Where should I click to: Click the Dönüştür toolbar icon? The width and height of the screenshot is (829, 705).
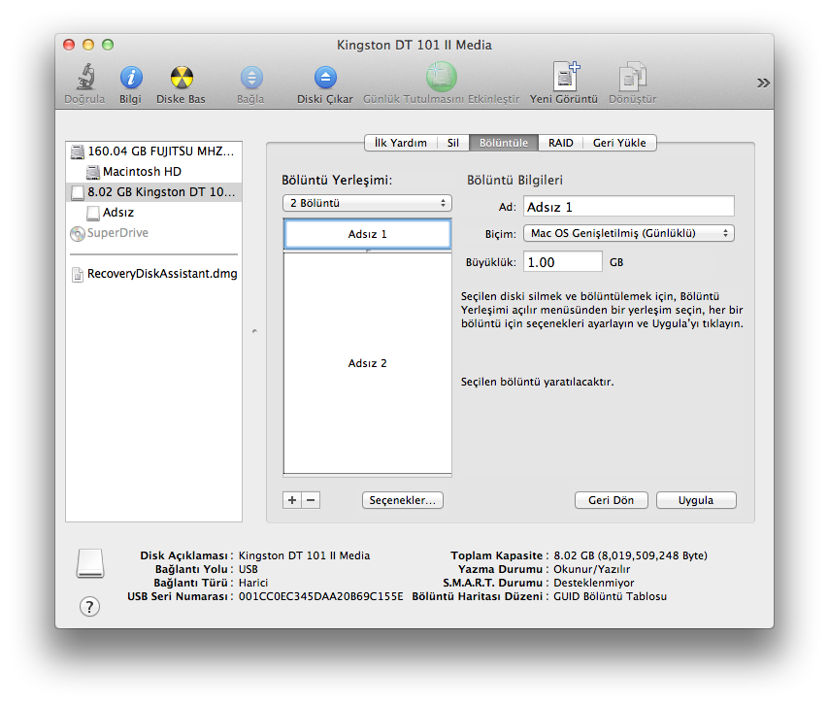click(x=632, y=78)
